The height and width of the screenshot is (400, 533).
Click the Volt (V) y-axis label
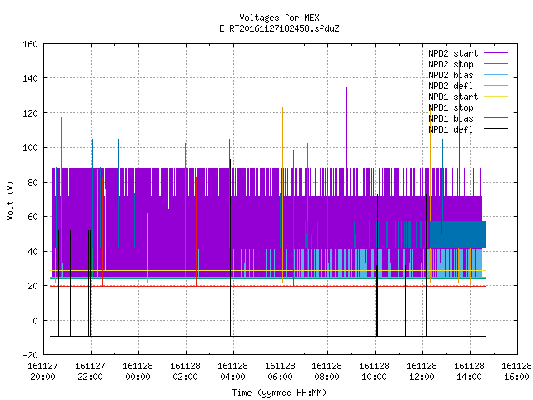11,200
